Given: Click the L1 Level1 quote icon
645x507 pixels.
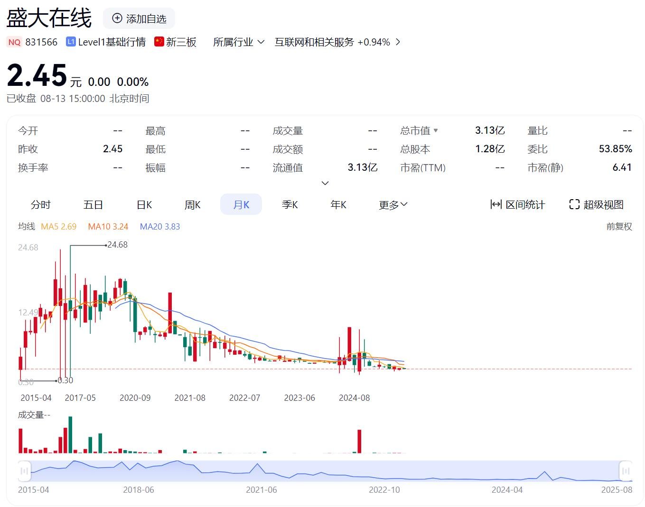Looking at the screenshot, I should tap(71, 42).
